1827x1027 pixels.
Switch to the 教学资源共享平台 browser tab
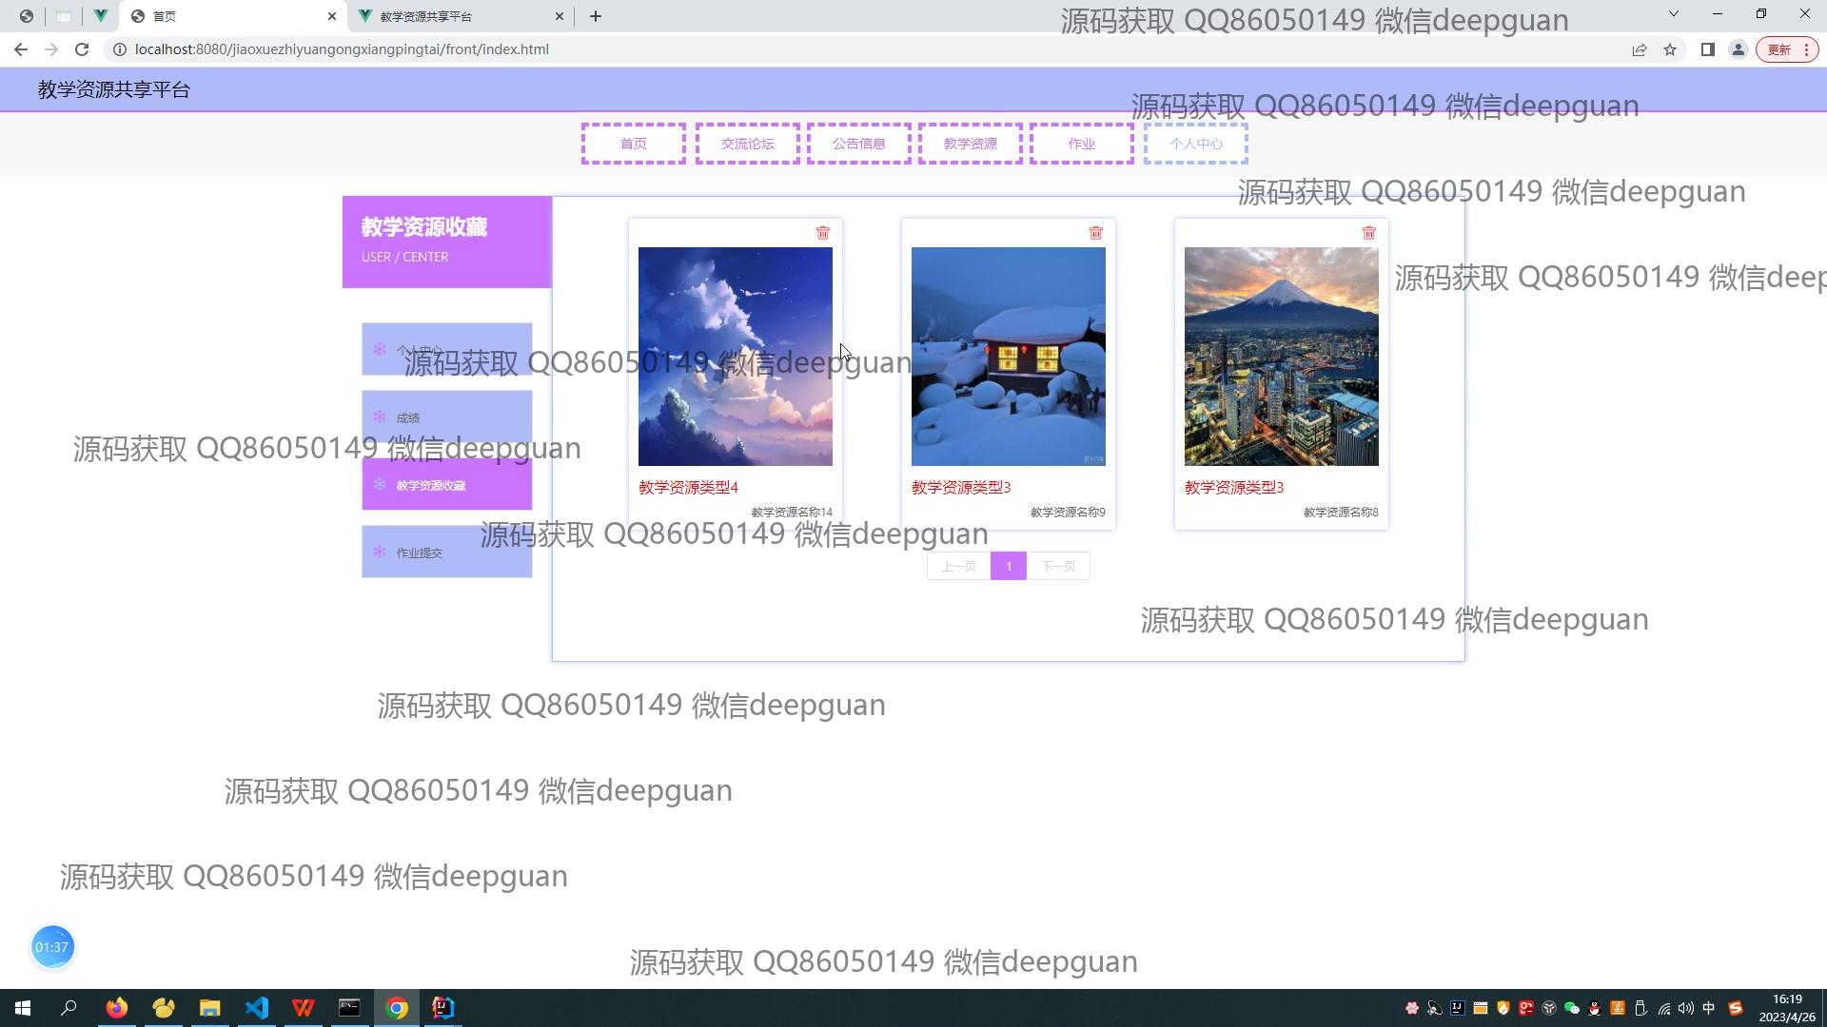462,16
